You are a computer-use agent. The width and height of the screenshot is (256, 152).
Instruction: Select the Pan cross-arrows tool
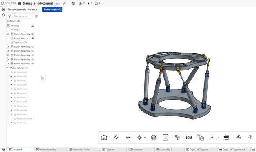coord(128,138)
